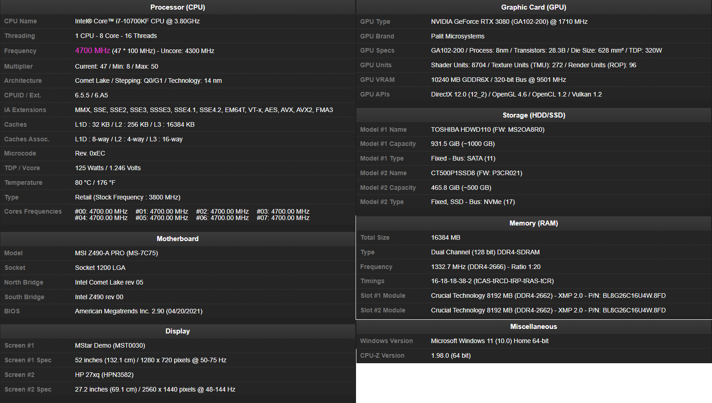Select the drive type 'Fixed - Bus: SATA (11)'
The height and width of the screenshot is (403, 712).
[463, 158]
